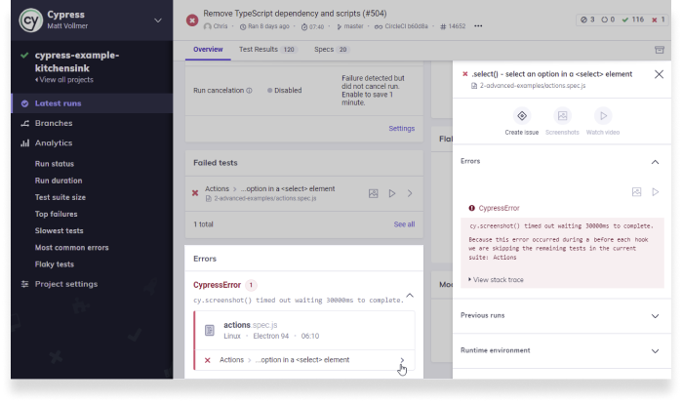Click the red X icon in Failed tests row
The height and width of the screenshot is (404, 682).
coord(195,193)
